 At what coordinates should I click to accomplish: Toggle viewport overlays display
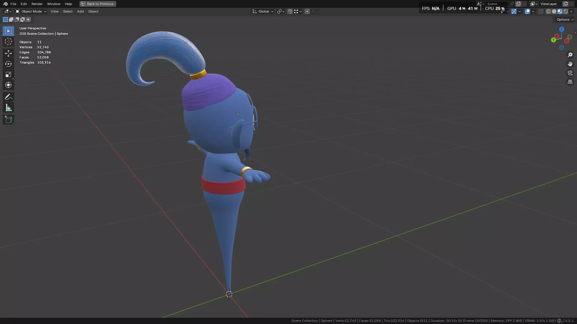(527, 11)
